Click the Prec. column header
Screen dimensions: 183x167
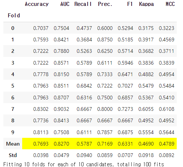tap(105, 4)
